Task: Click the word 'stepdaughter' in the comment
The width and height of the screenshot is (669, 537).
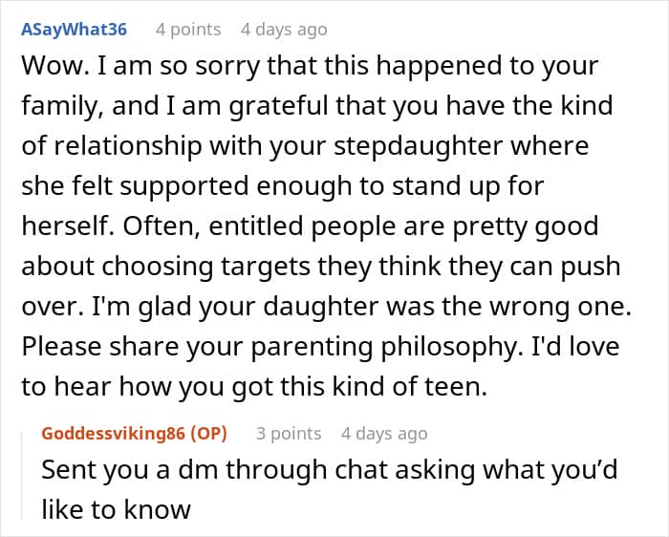Action: (419, 146)
